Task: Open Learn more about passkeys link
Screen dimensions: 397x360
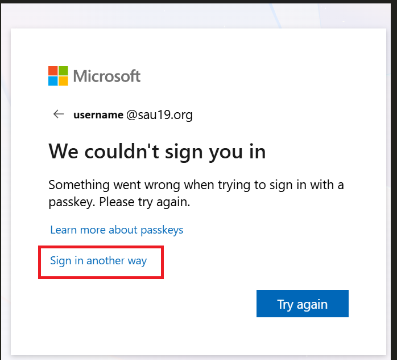Action: pos(117,230)
